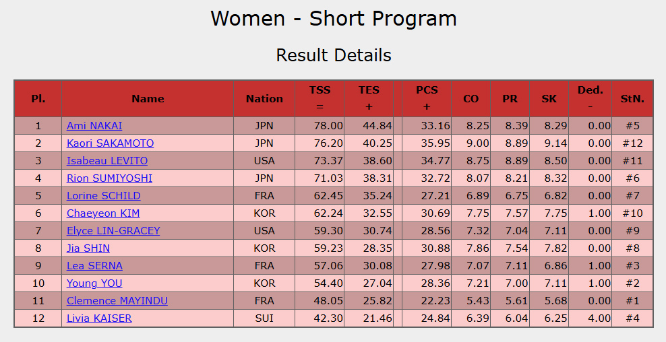The image size is (666, 342).
Task: Click the Kaori SAKAMOTO name link
Action: (110, 143)
